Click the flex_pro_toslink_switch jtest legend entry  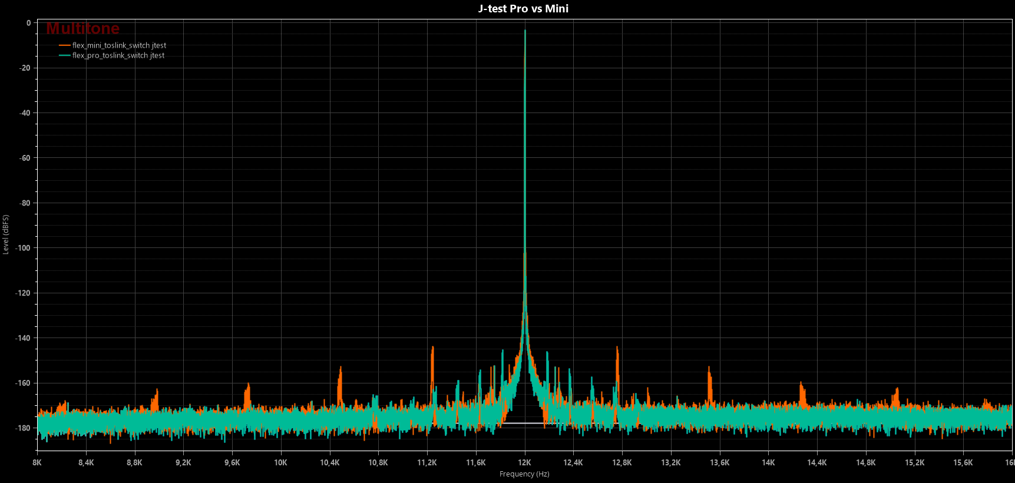point(118,55)
